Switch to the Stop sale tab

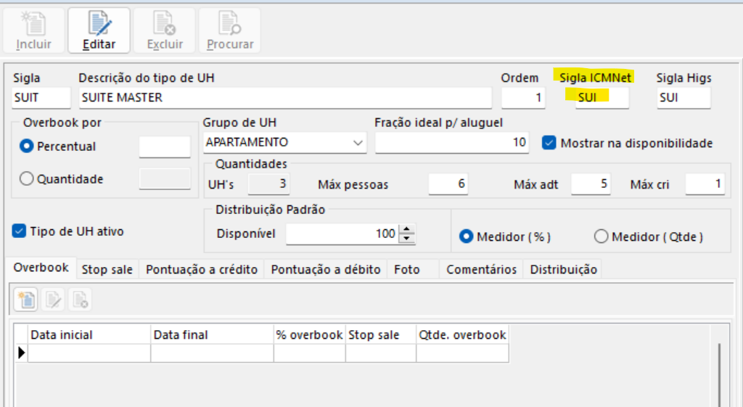click(x=107, y=269)
